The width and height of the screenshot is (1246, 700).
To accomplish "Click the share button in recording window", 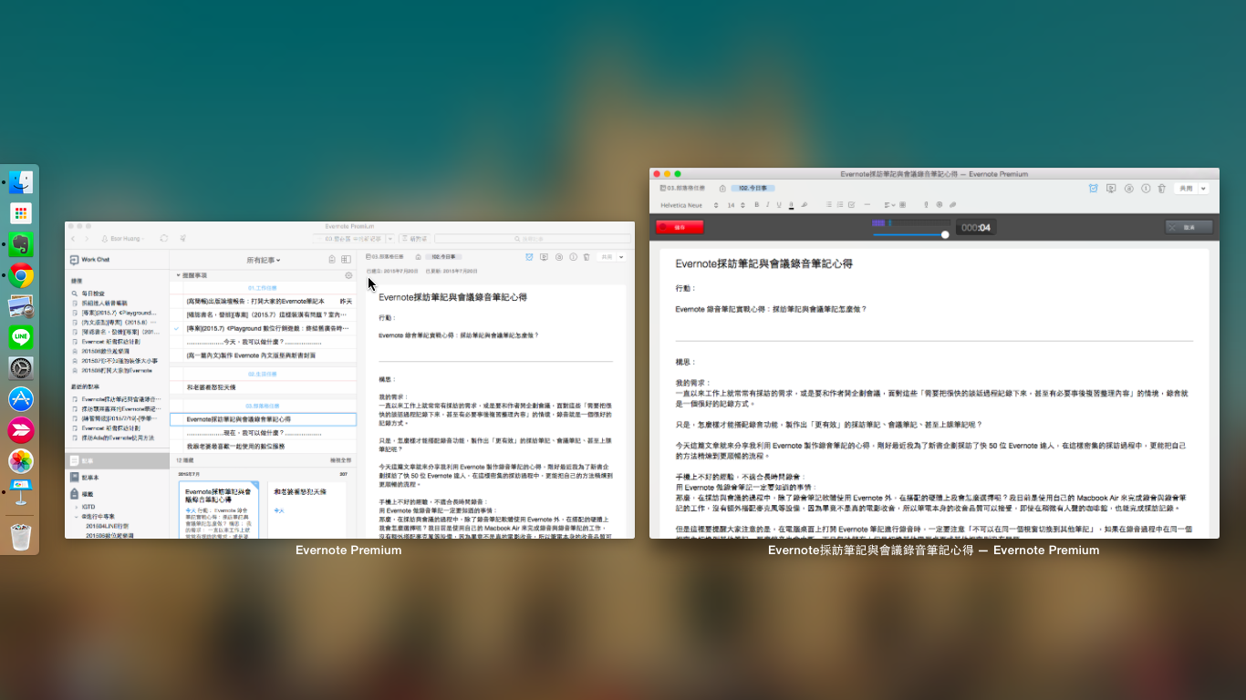I will (1186, 189).
